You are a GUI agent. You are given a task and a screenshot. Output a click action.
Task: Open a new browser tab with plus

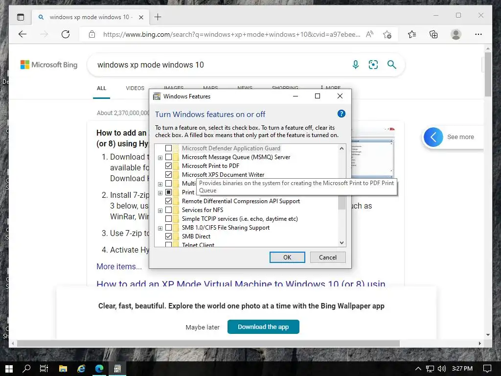point(158,17)
